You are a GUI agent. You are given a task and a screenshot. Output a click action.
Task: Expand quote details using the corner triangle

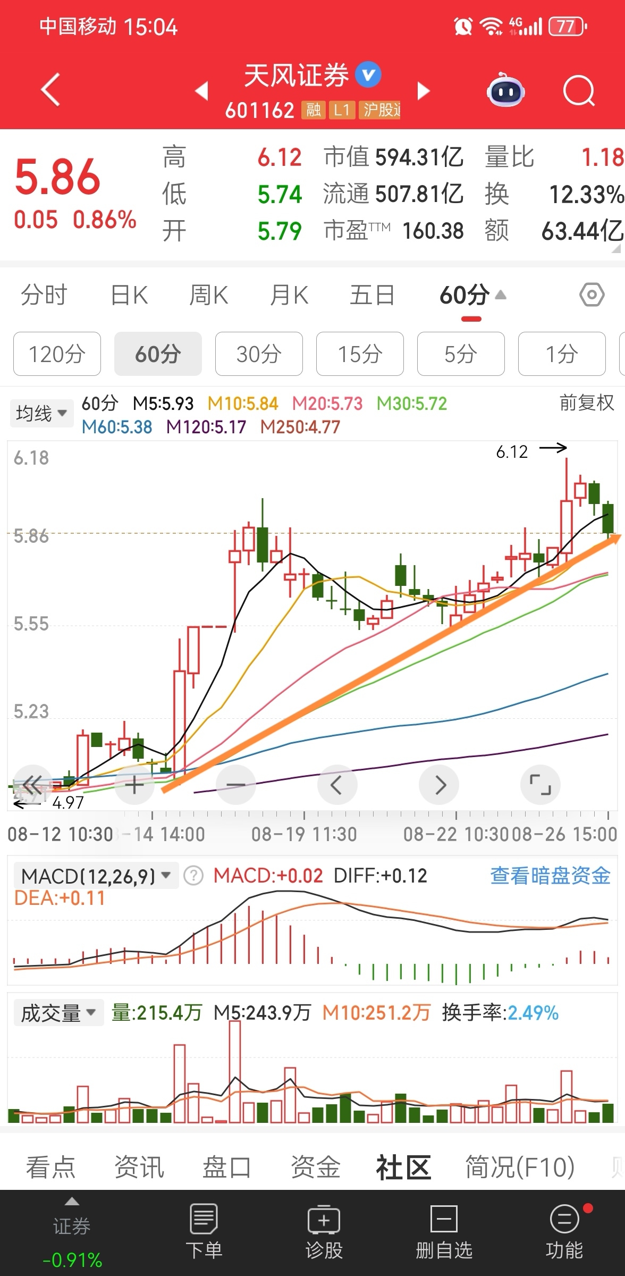pos(617,249)
